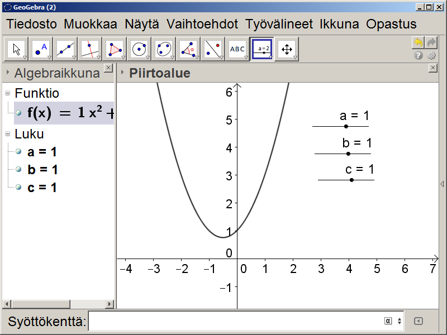Collapse the Funktio tree group

(8, 93)
